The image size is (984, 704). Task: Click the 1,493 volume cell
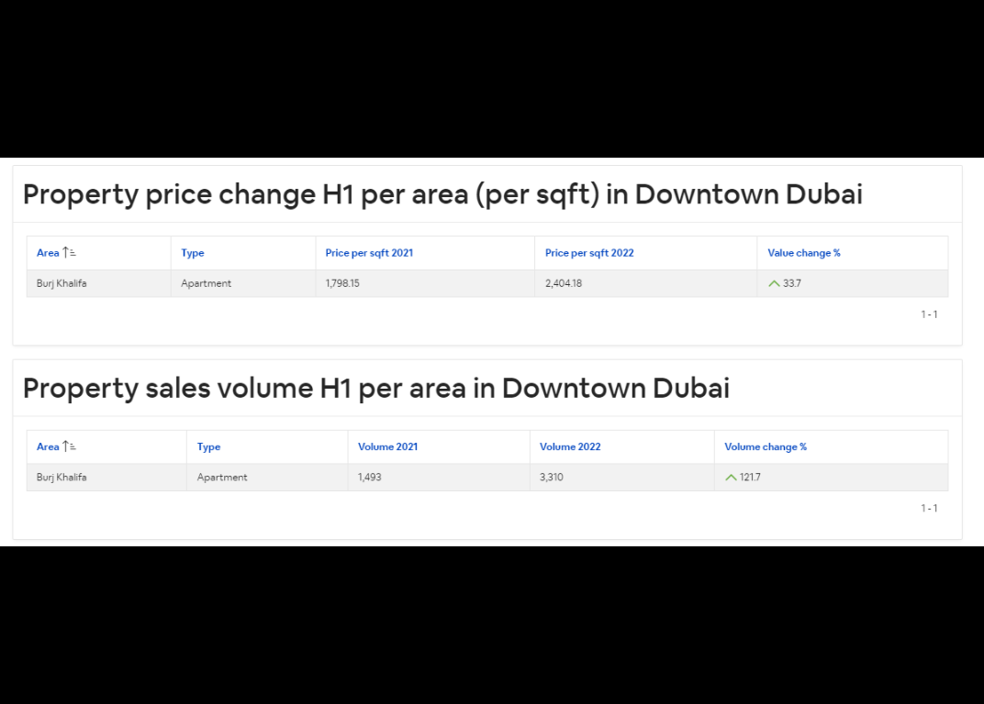(370, 478)
